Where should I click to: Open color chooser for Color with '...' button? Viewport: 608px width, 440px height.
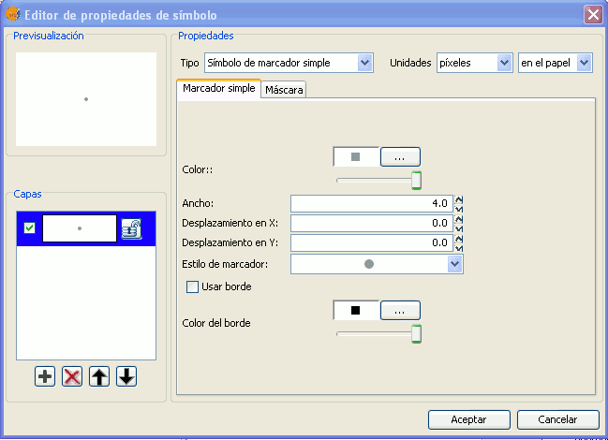400,157
